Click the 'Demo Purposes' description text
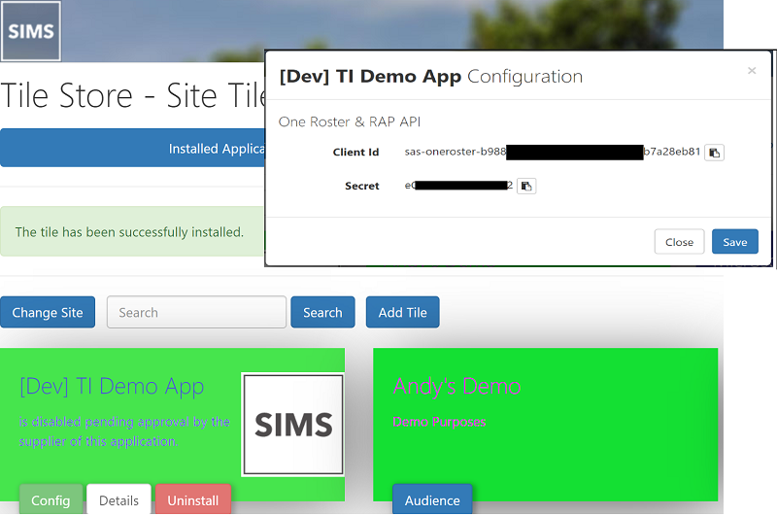The height and width of the screenshot is (516, 777). [439, 422]
